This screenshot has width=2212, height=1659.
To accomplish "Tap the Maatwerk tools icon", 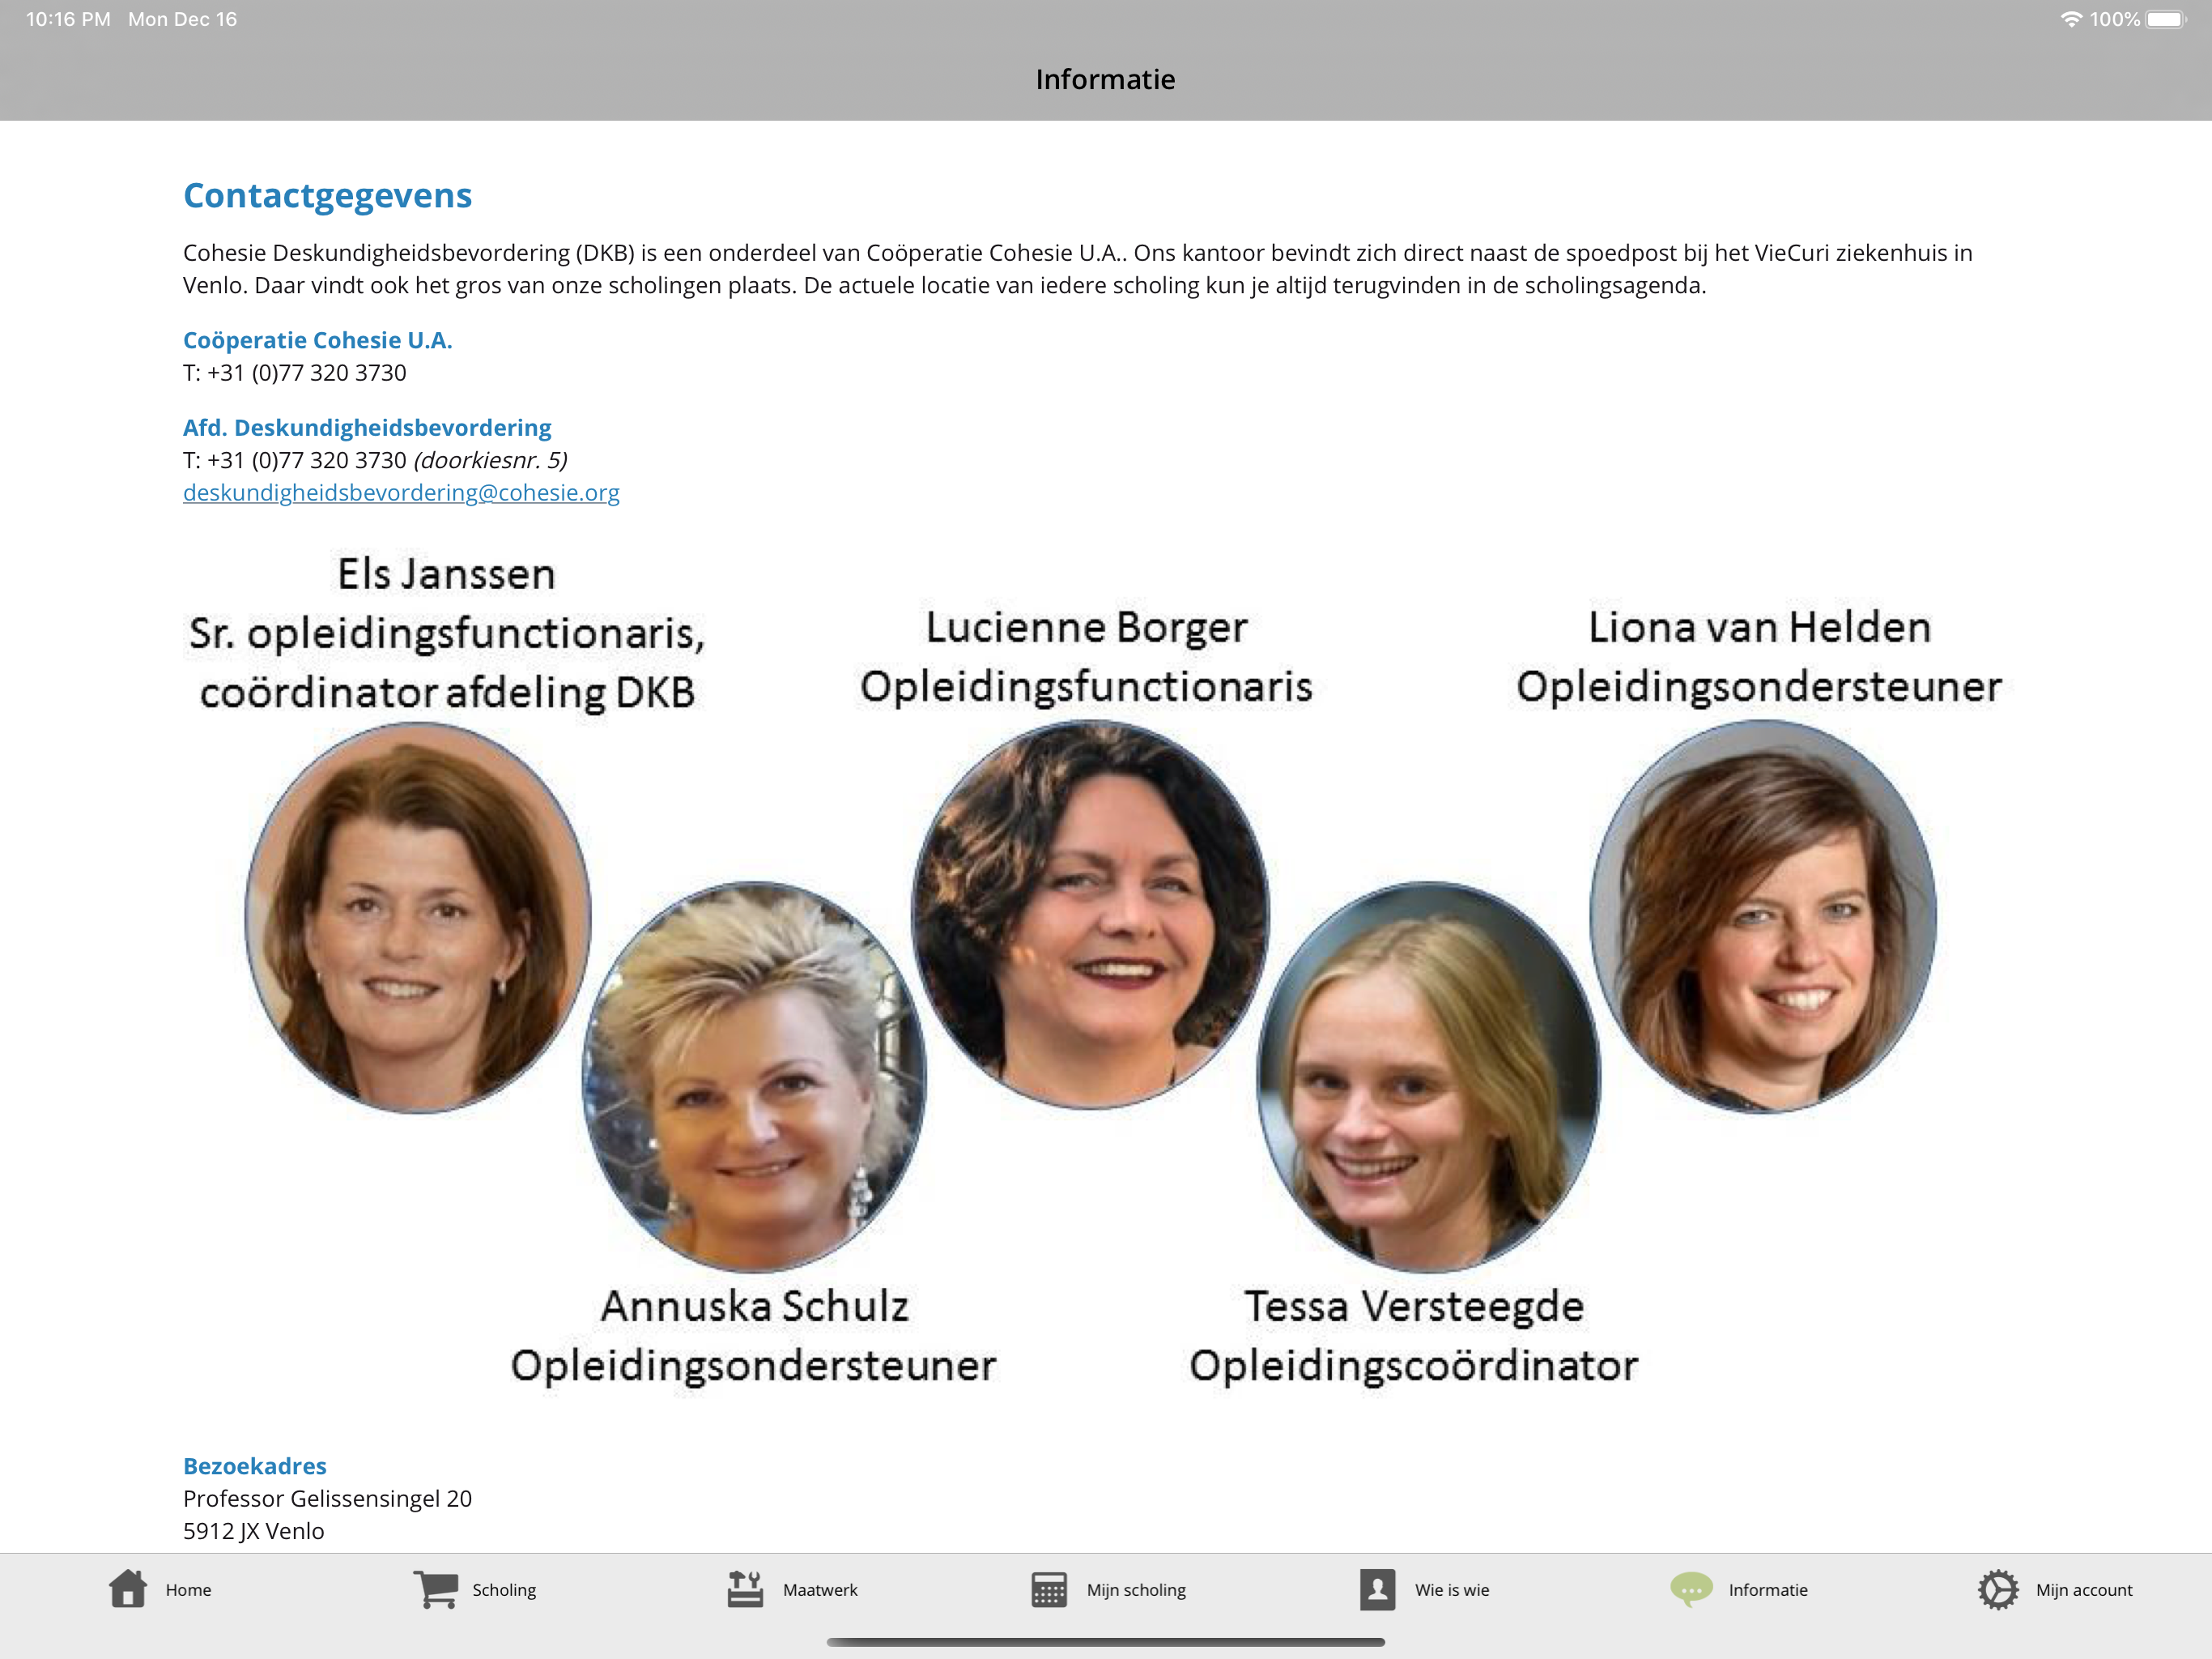I will point(745,1589).
